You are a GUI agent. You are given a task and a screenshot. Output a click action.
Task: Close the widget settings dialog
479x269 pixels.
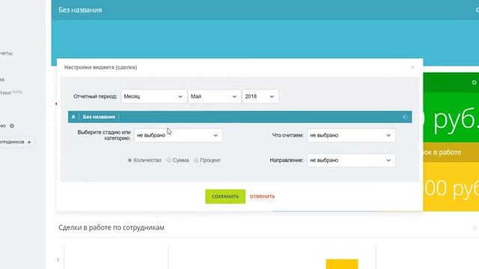pos(412,67)
